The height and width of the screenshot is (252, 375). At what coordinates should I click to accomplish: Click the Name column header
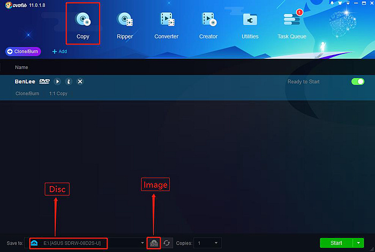click(x=21, y=67)
